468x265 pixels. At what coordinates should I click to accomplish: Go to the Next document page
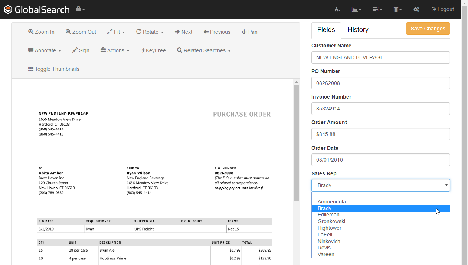[183, 32]
